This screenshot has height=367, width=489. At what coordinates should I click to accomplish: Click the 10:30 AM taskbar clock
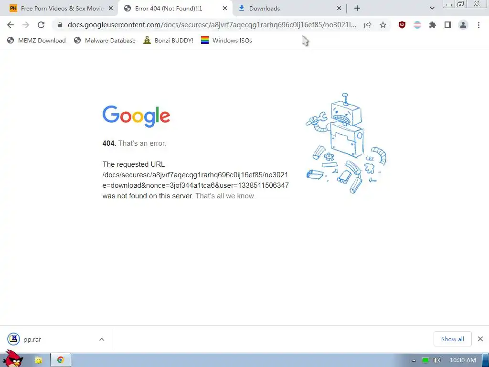tap(463, 360)
